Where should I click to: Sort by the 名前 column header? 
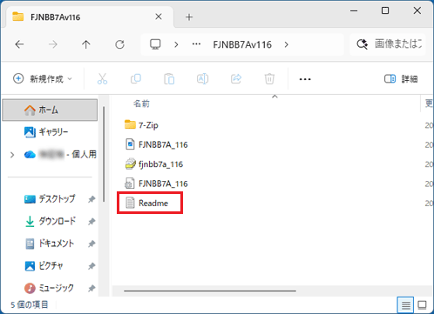[141, 104]
